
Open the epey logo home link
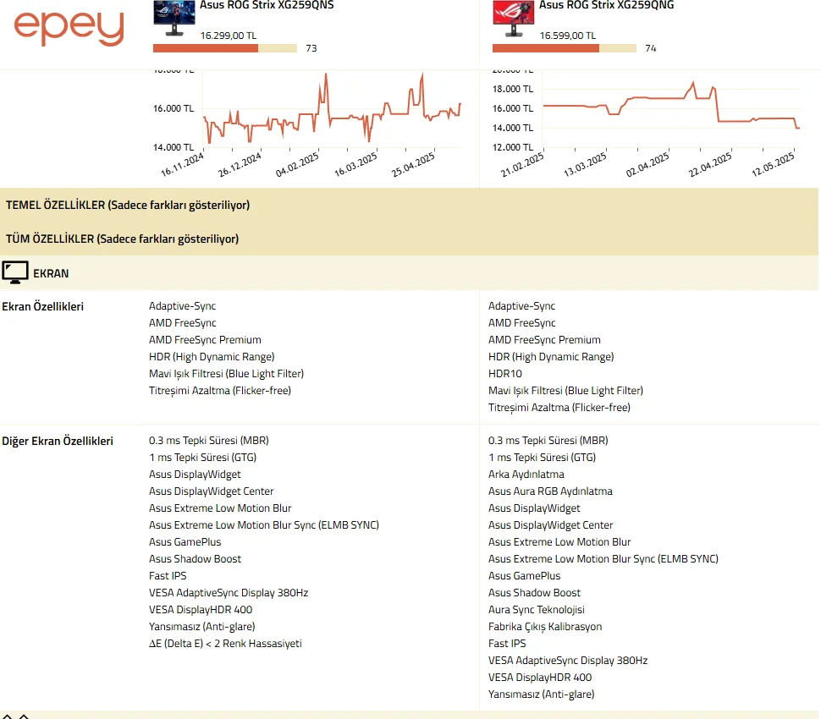click(69, 28)
